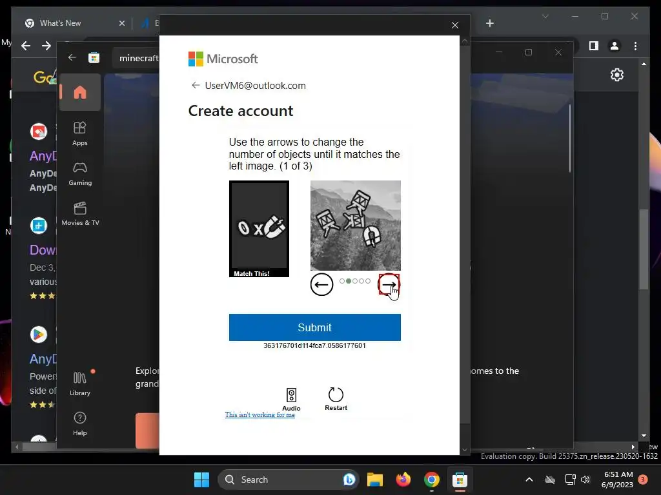Screen dimensions: 661x495
Task: Switch to Microsoft Store from taskbar
Action: tap(460, 480)
